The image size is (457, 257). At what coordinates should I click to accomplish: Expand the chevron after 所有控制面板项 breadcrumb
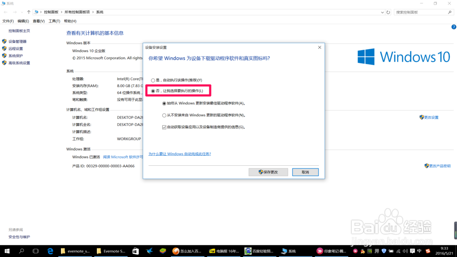click(93, 12)
